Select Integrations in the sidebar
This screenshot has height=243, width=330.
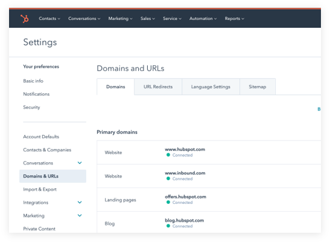(x=36, y=203)
